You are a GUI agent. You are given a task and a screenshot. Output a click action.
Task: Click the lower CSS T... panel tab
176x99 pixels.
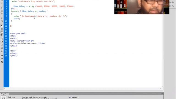pos(172,6)
